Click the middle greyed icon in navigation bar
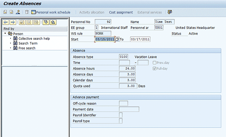 [x=29, y=22]
